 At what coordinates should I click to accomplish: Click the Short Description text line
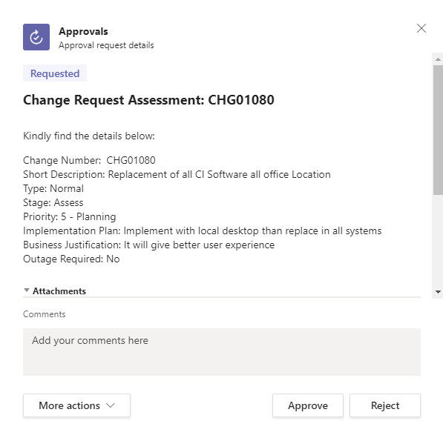point(177,174)
